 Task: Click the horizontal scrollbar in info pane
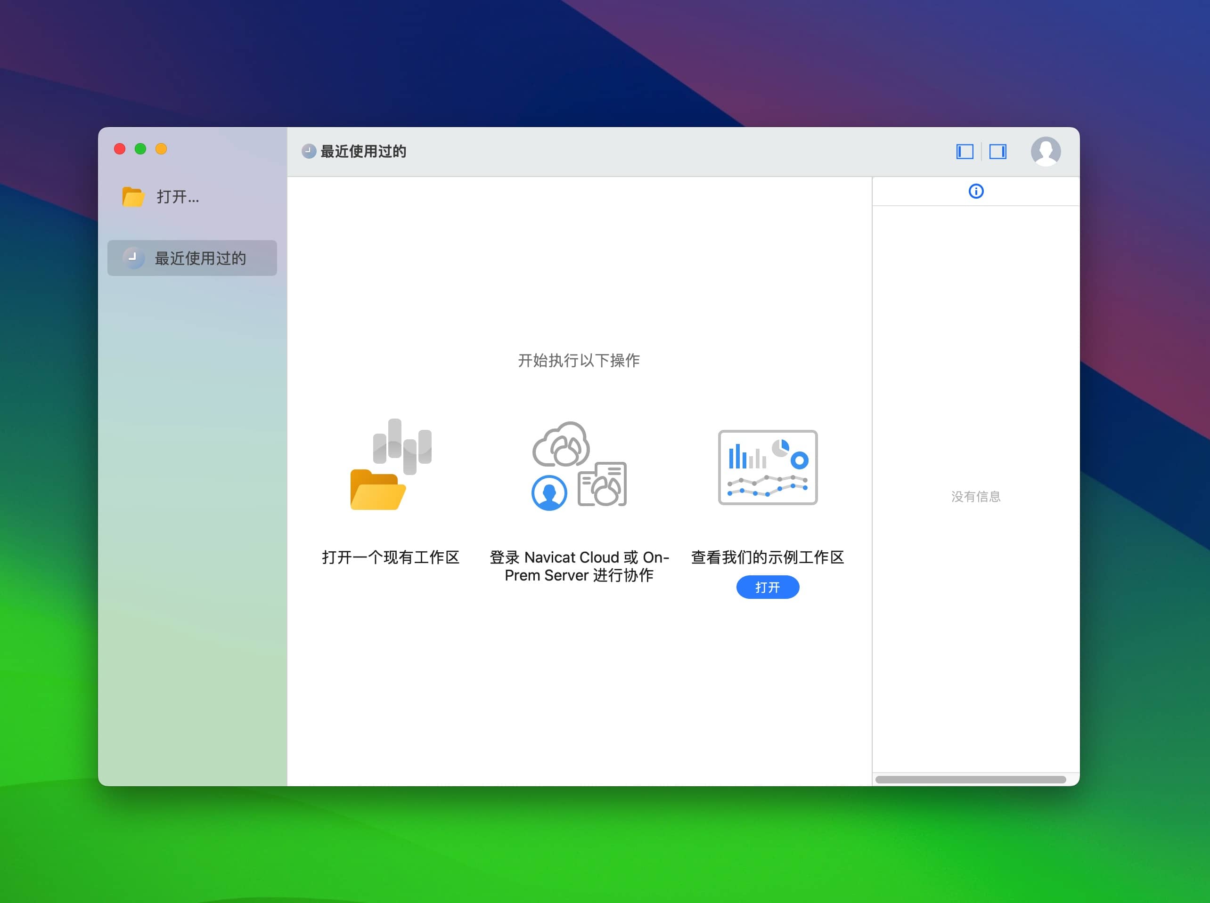971,780
